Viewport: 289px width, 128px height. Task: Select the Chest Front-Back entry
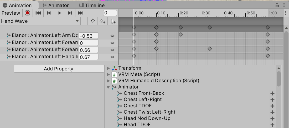pos(144,93)
